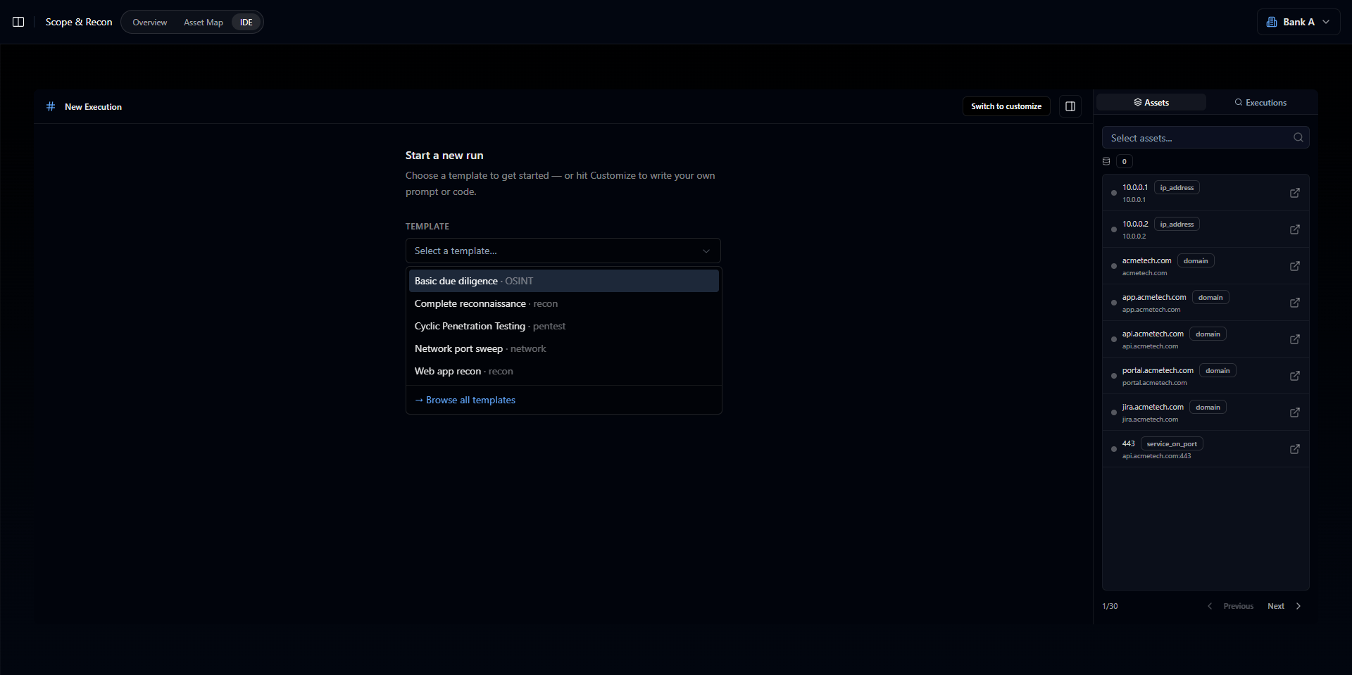Go to previous assets page chevron

pyautogui.click(x=1210, y=606)
